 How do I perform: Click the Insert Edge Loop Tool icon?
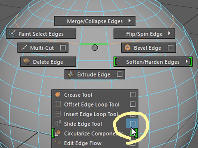[x=58, y=114]
